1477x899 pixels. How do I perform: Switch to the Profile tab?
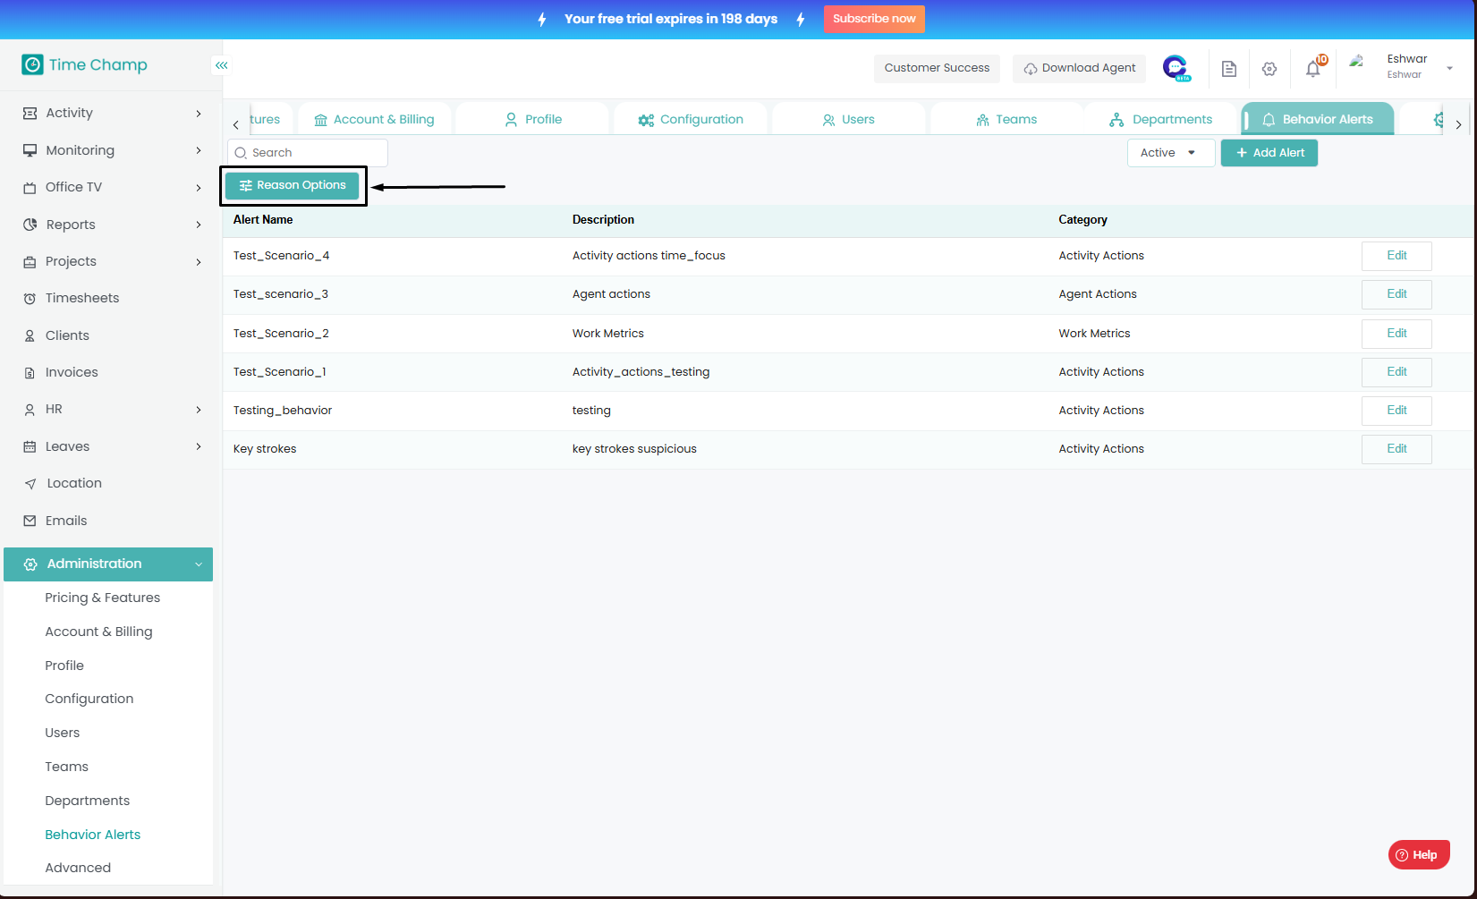[533, 119]
